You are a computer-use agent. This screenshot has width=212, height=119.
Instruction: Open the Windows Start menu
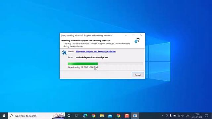pyautogui.click(x=4, y=116)
